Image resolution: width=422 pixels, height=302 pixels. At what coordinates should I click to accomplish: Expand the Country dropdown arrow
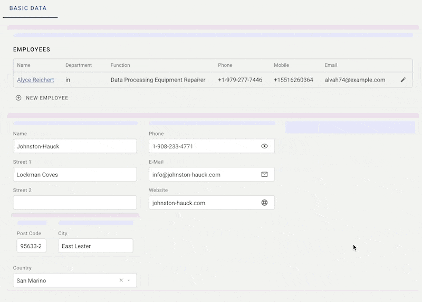click(129, 280)
